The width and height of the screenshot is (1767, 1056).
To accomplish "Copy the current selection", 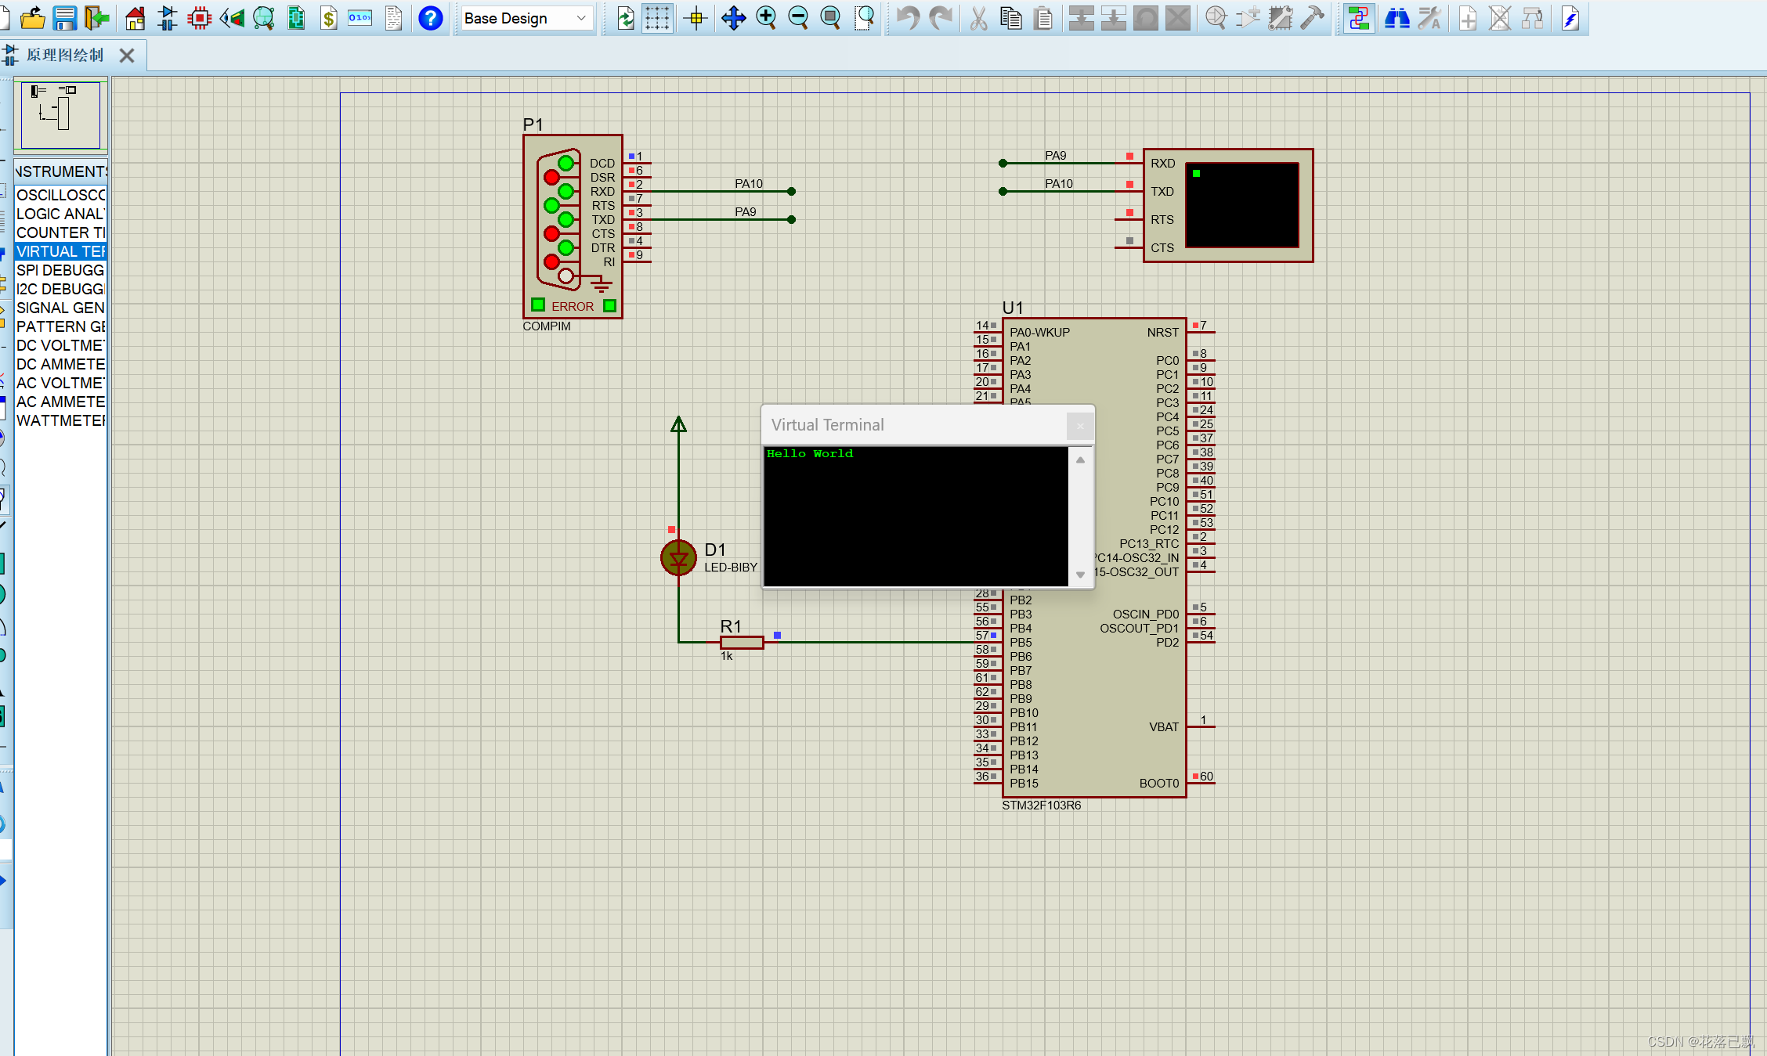I will pos(1010,17).
